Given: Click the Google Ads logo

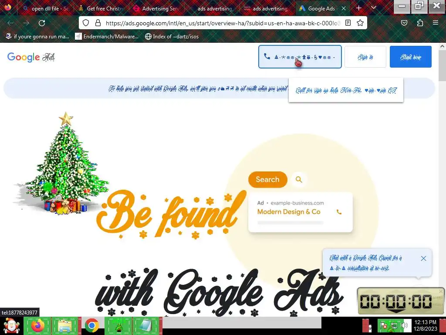Looking at the screenshot, I should (31, 57).
